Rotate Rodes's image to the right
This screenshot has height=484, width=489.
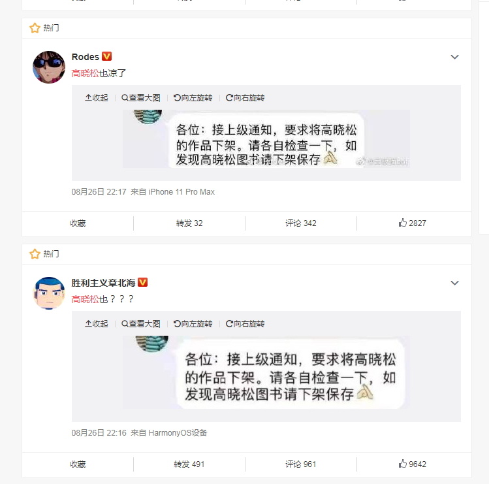(245, 98)
